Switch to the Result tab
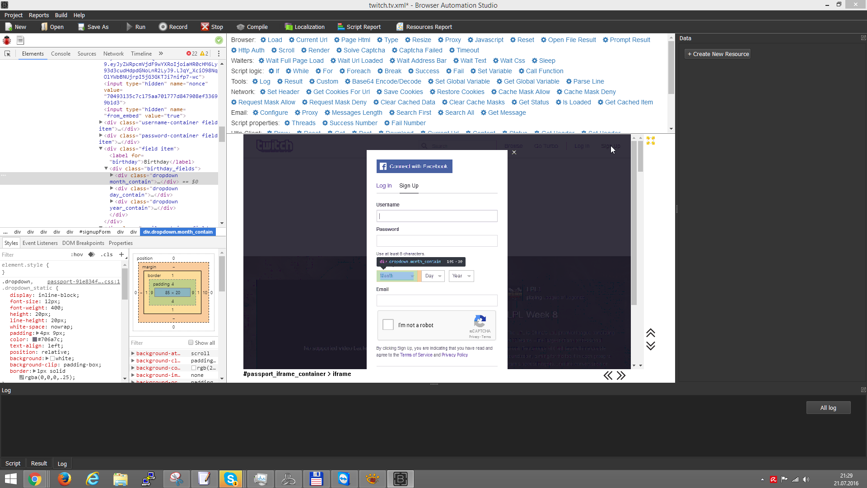Image resolution: width=867 pixels, height=488 pixels. point(39,463)
